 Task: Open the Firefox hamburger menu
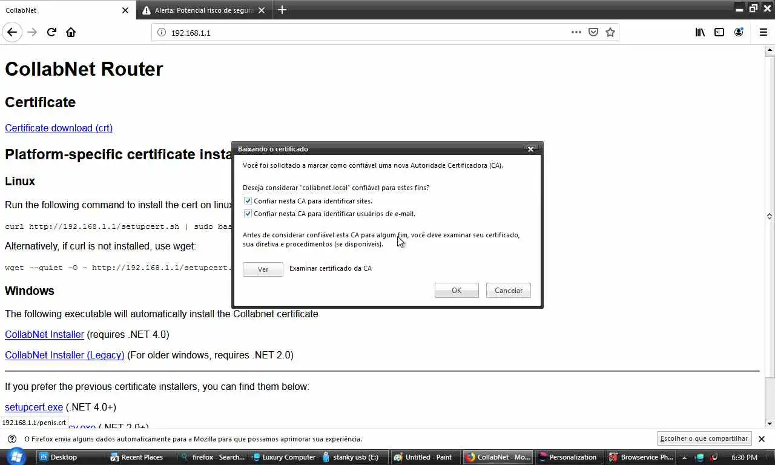pyautogui.click(x=763, y=32)
